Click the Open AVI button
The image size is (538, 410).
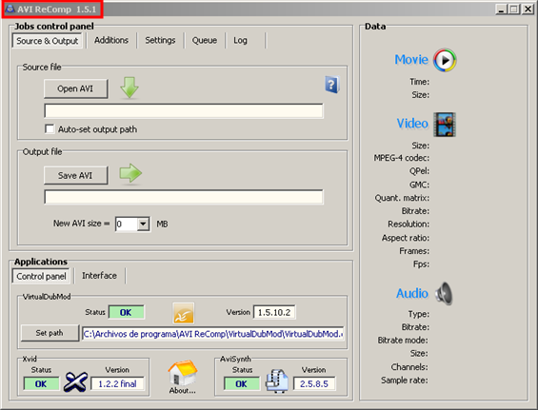coord(75,88)
